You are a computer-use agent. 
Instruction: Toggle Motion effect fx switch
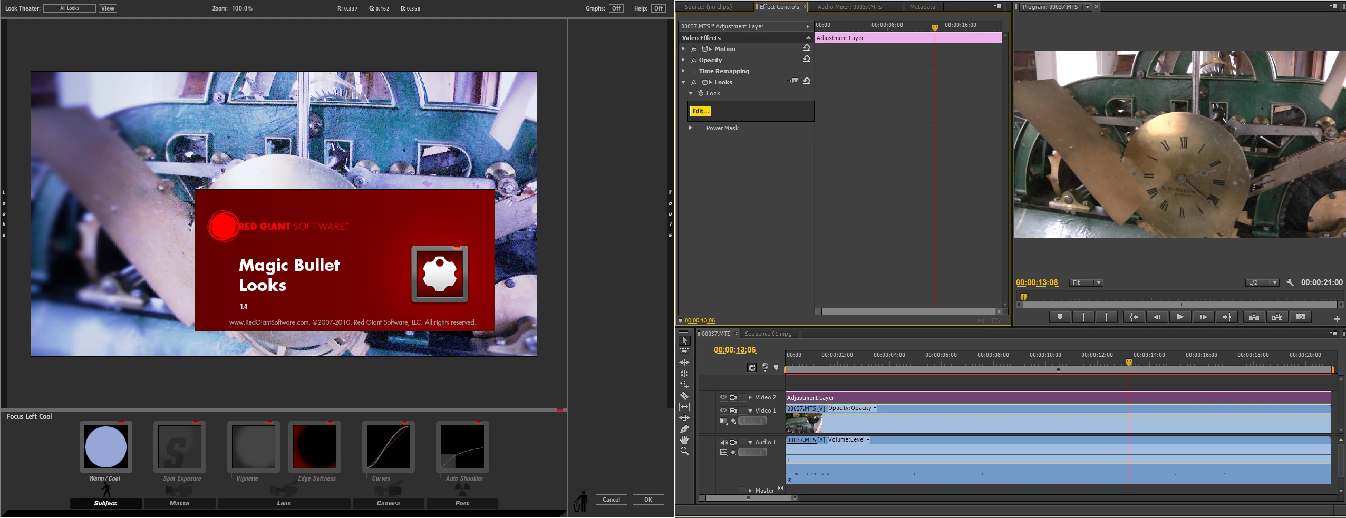pos(694,49)
